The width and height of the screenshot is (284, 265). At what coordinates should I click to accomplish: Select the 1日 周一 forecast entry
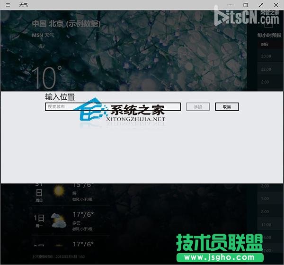click(x=71, y=221)
